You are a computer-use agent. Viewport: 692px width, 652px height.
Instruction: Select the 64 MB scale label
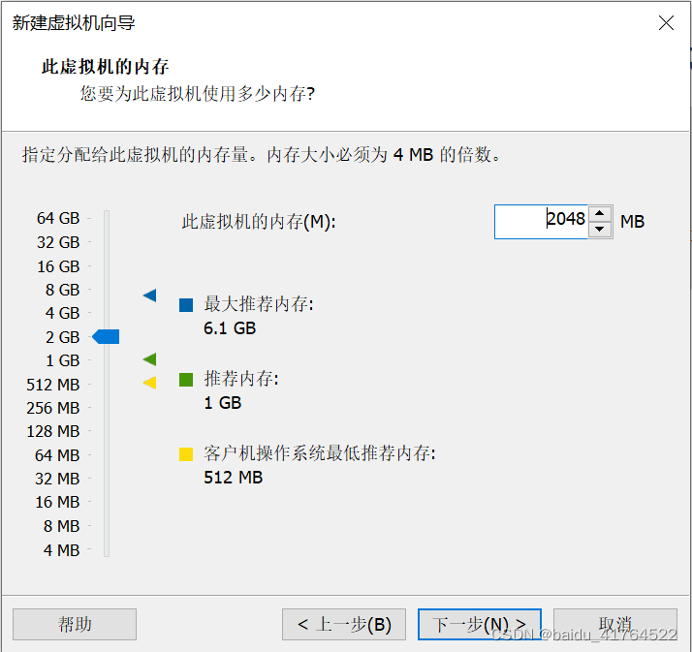tap(57, 455)
